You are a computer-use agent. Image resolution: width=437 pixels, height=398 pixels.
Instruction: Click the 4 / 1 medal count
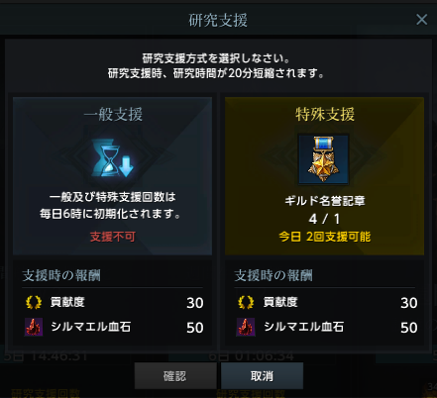click(324, 219)
